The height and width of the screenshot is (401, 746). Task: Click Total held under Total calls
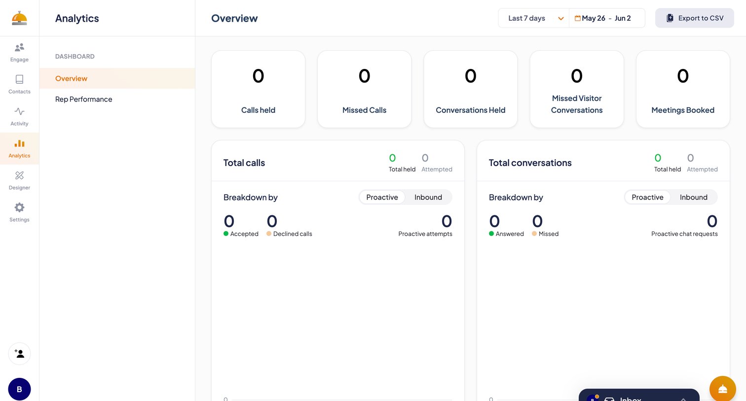click(402, 163)
